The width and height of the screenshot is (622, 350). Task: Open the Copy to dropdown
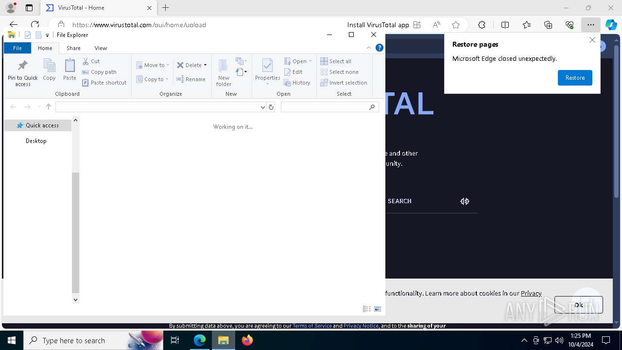153,79
